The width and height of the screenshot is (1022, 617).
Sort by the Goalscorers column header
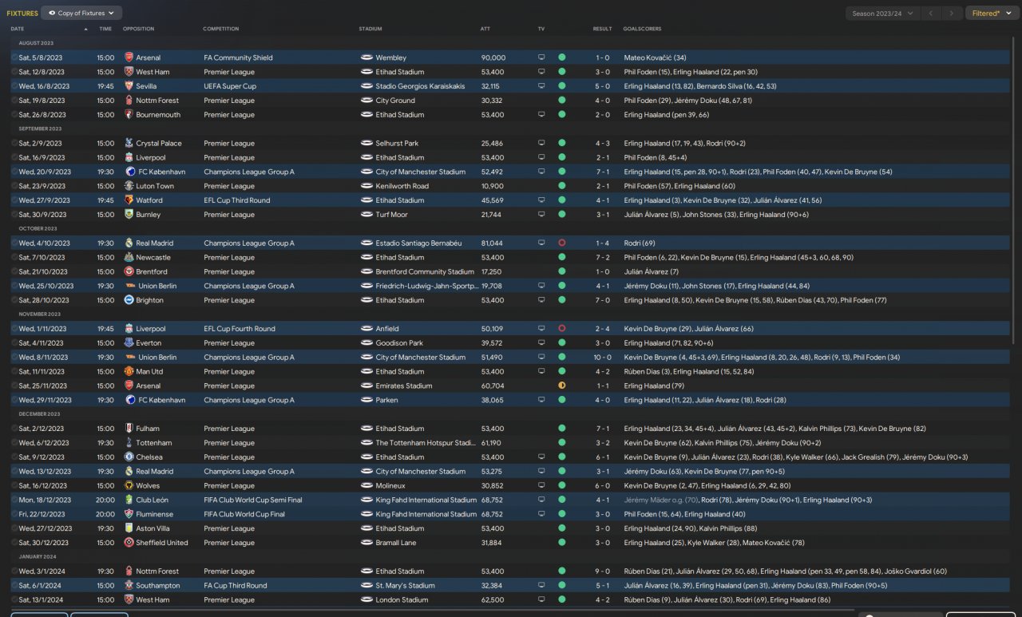click(642, 30)
